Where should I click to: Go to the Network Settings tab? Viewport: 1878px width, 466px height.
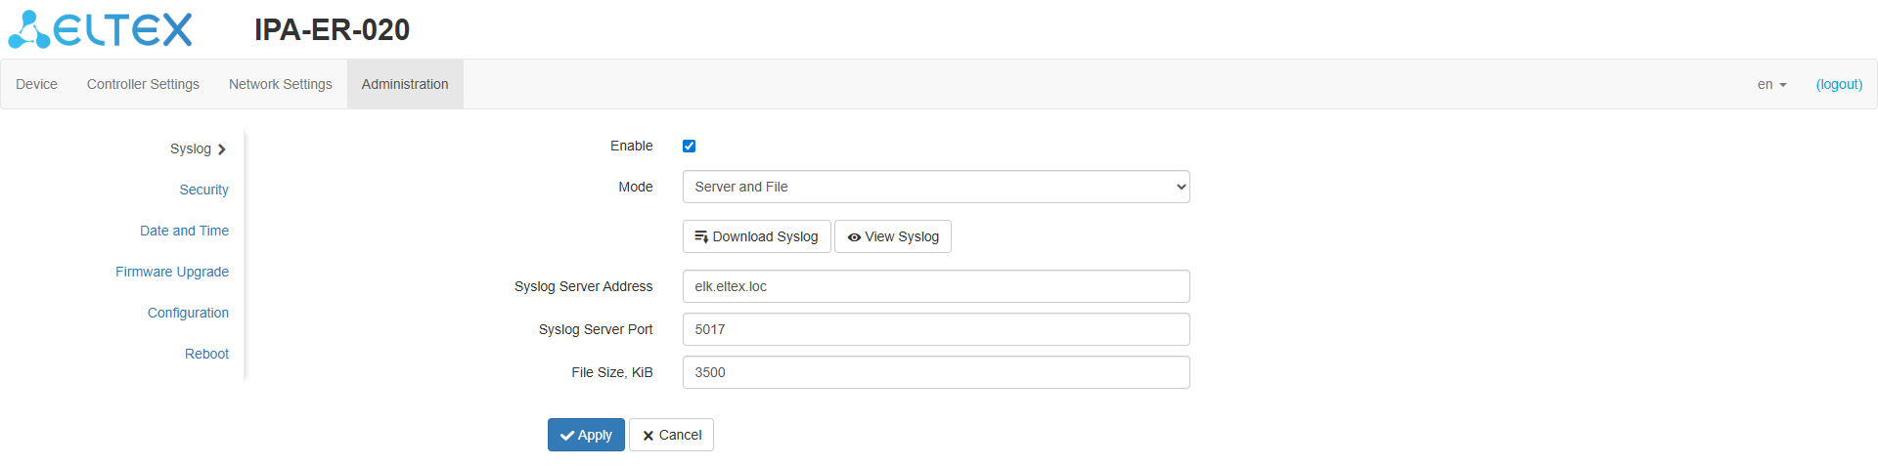(281, 84)
